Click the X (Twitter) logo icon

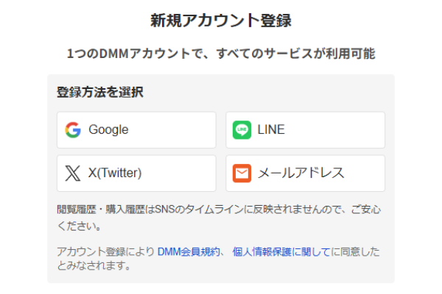click(72, 173)
